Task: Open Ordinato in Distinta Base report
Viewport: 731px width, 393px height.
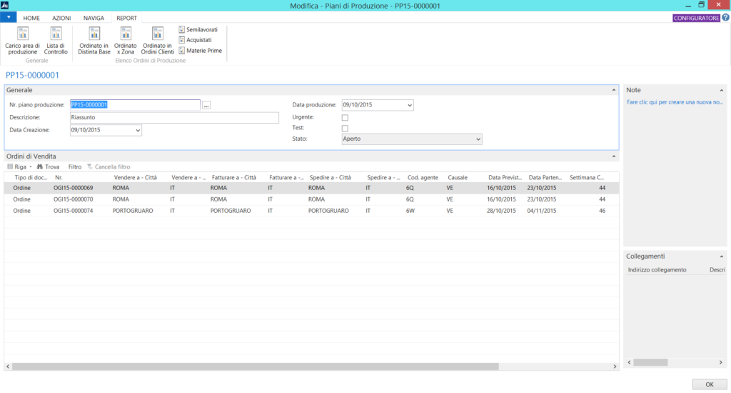Action: [x=94, y=41]
